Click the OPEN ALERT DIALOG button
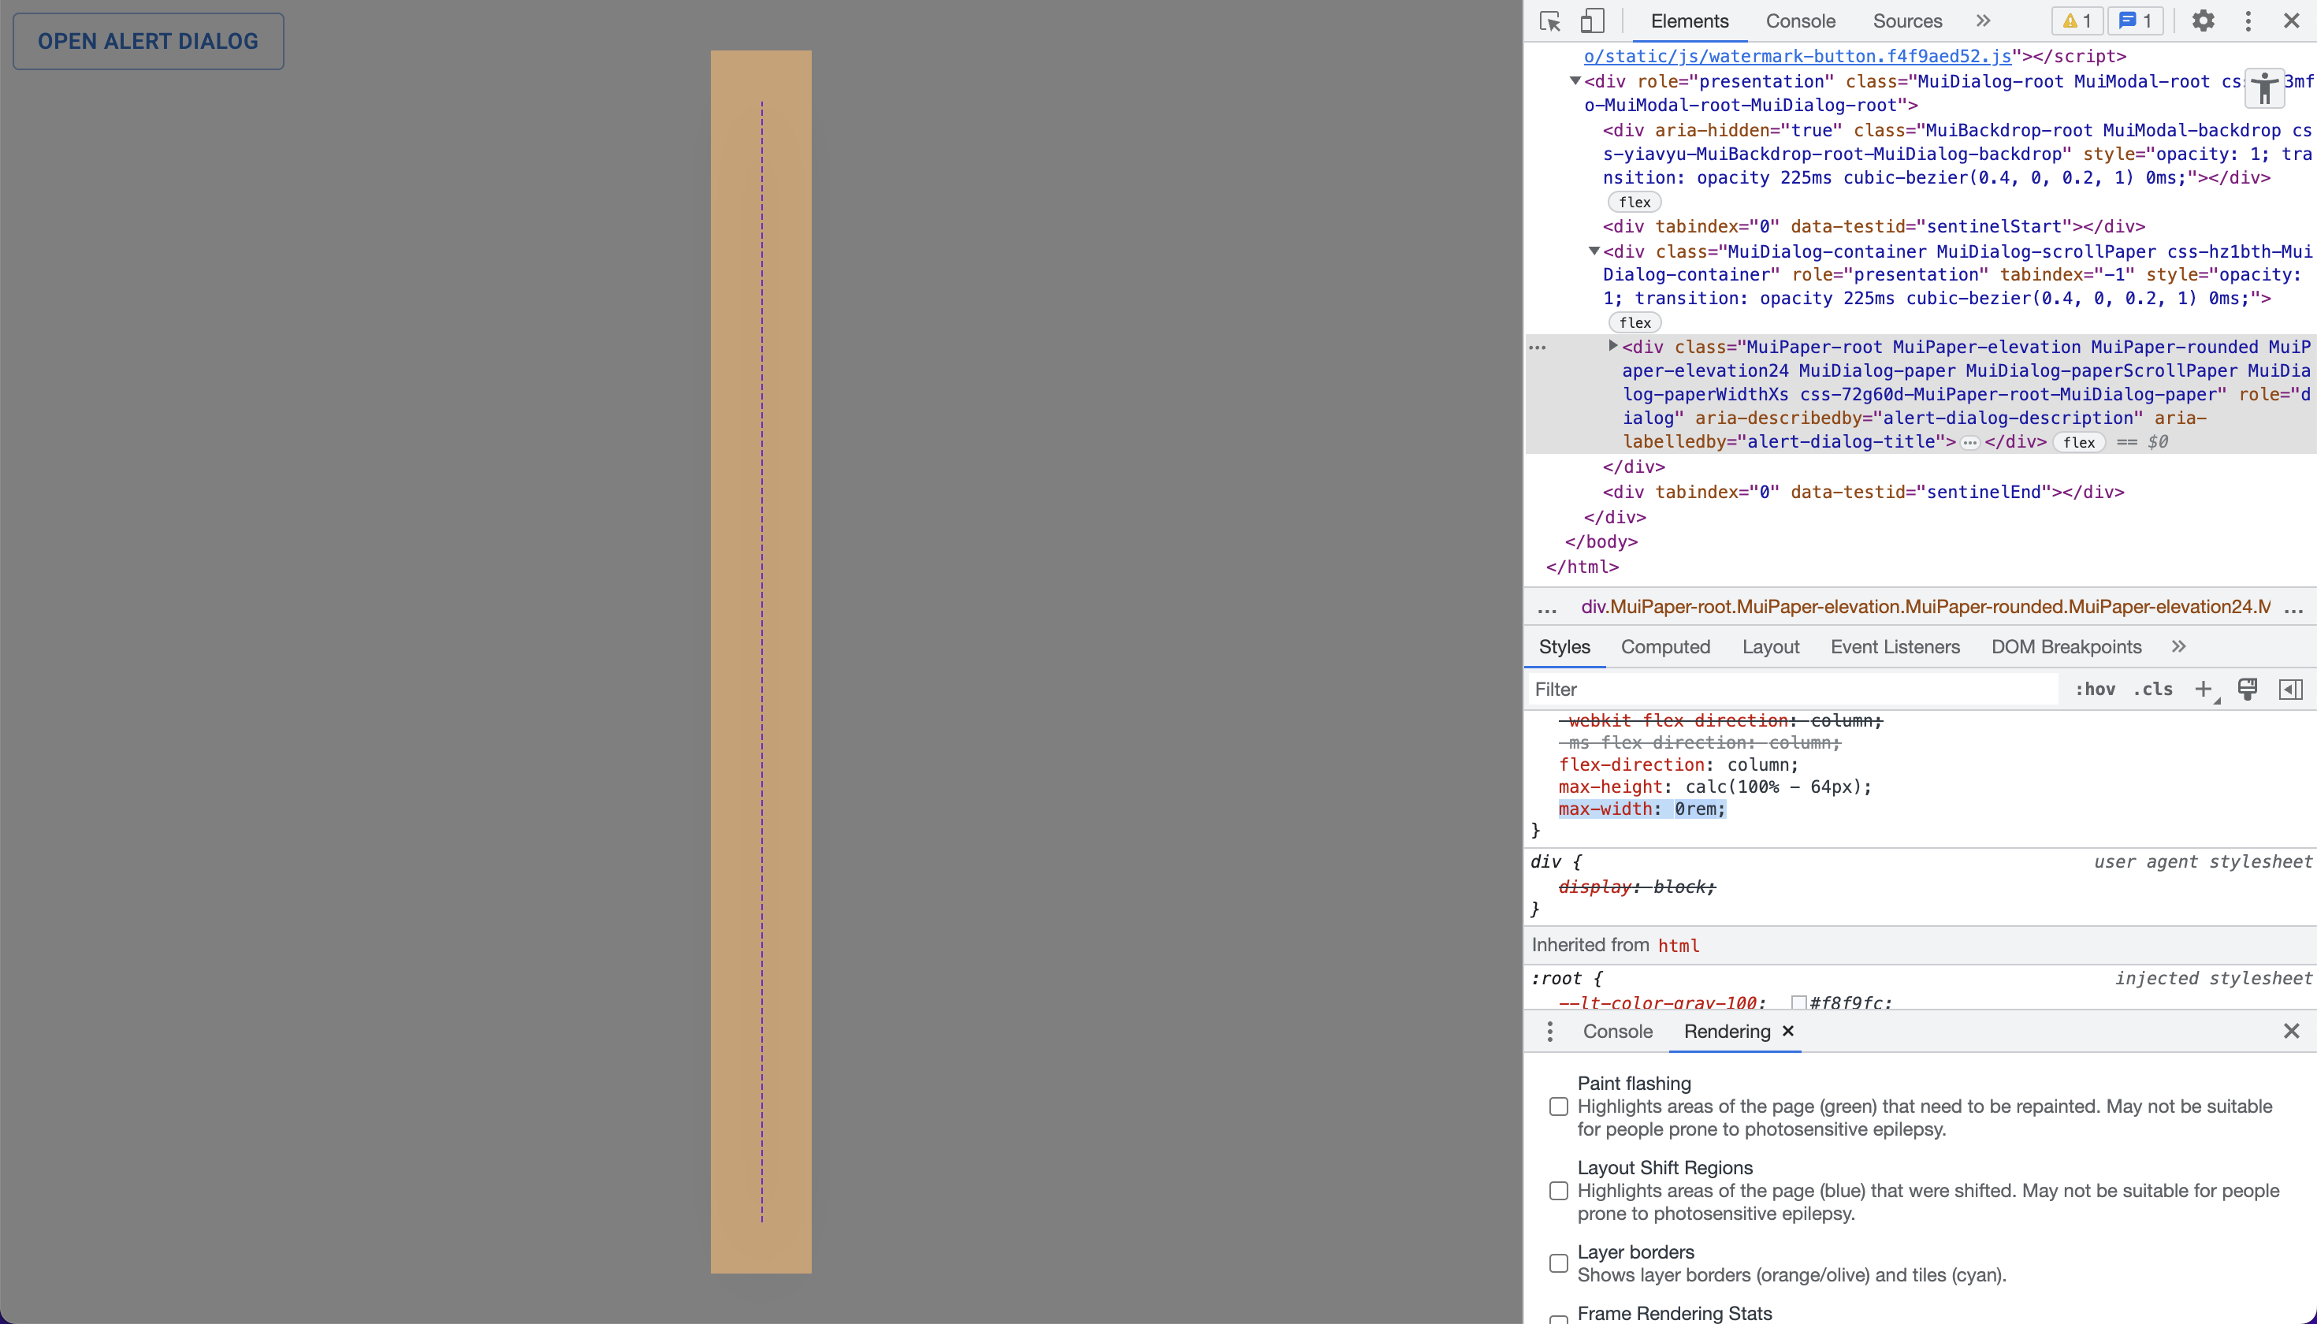Screen dimensions: 2317x1324 (x=147, y=40)
